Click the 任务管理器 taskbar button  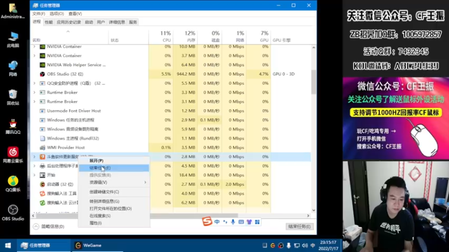(44, 245)
